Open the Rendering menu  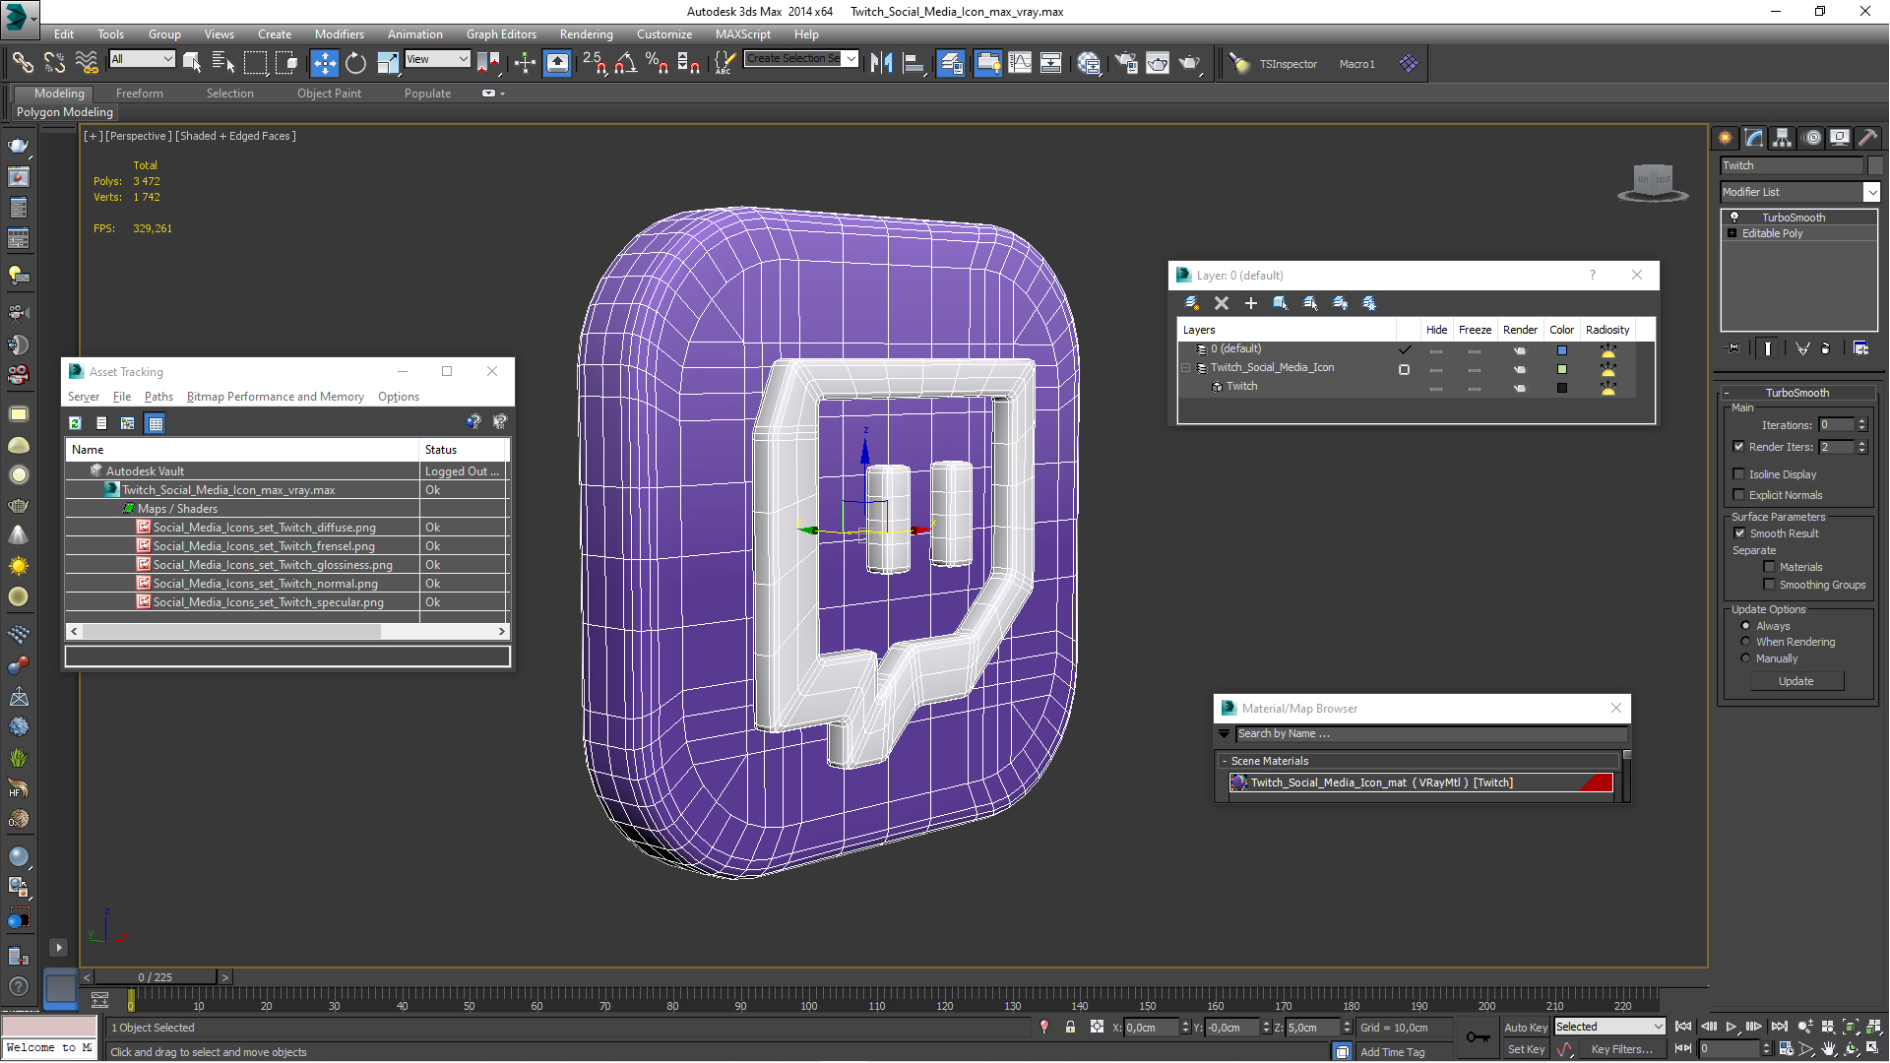586,33
